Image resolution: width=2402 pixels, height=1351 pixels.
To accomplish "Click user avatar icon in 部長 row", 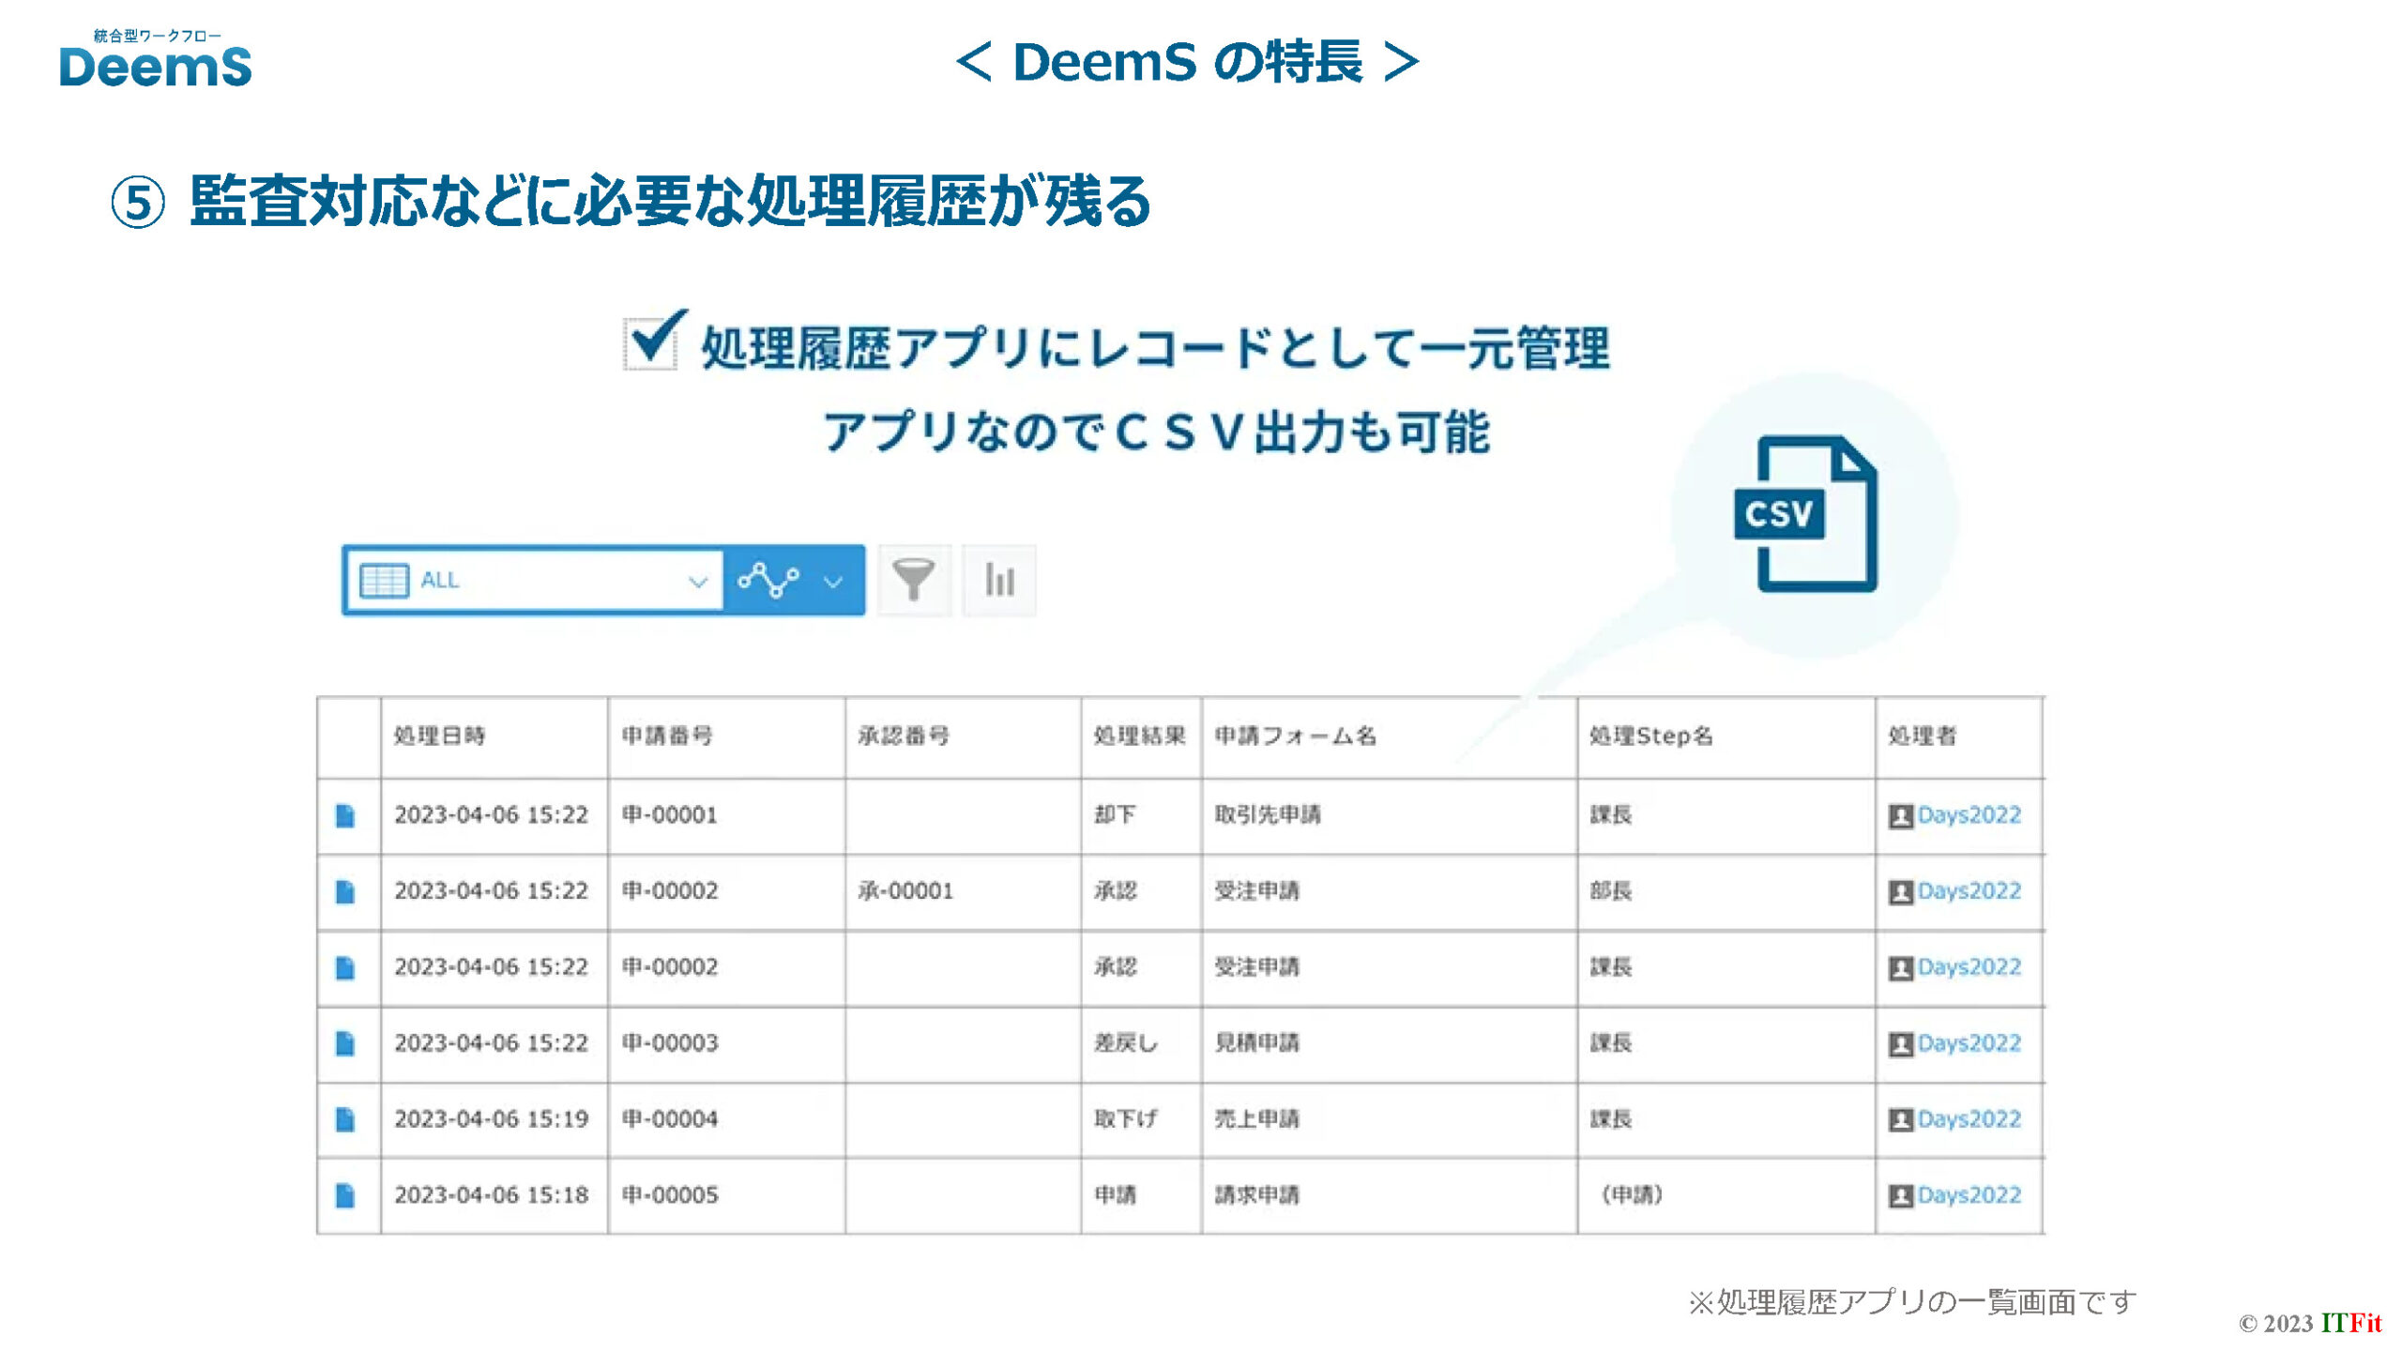I will coord(1900,892).
